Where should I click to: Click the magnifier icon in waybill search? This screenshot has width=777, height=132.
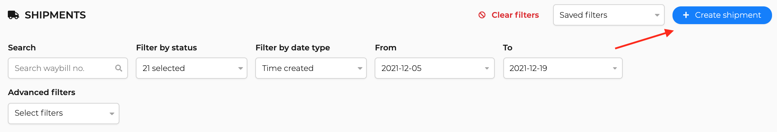[x=119, y=68]
